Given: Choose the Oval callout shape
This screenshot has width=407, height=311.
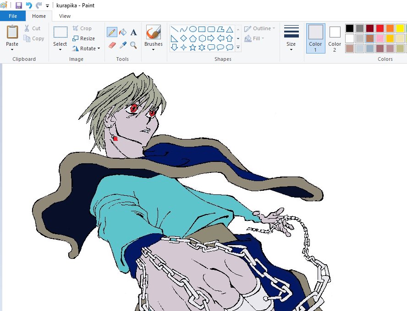Looking at the screenshot, I should tap(220, 48).
